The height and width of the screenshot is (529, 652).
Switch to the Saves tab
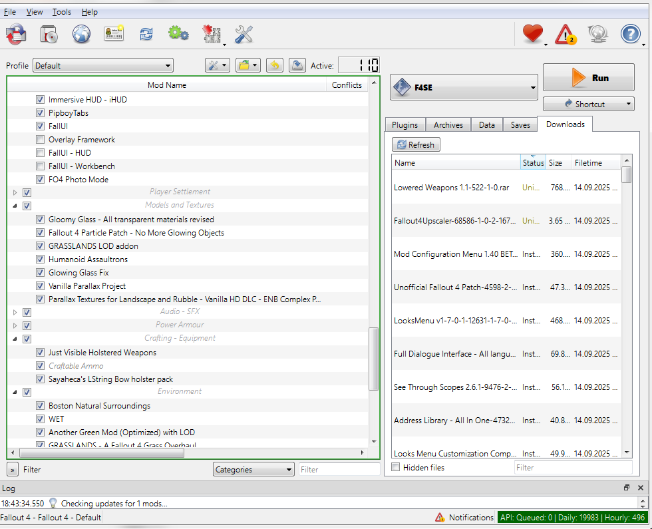coord(520,125)
